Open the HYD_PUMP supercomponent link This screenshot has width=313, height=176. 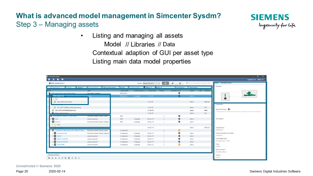click(x=61, y=144)
